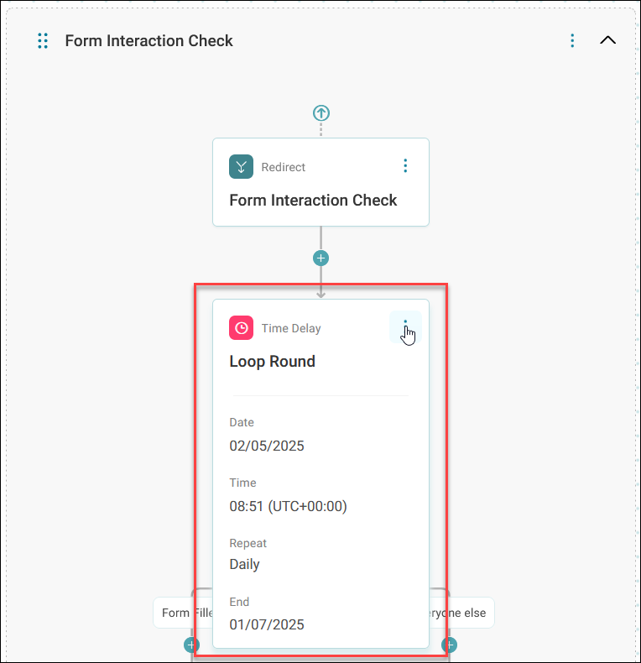Collapse the Form Interaction Check section

click(x=607, y=40)
